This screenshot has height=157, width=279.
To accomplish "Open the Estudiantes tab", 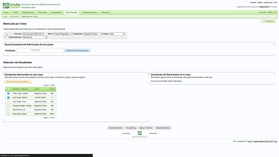I will tap(56, 12).
